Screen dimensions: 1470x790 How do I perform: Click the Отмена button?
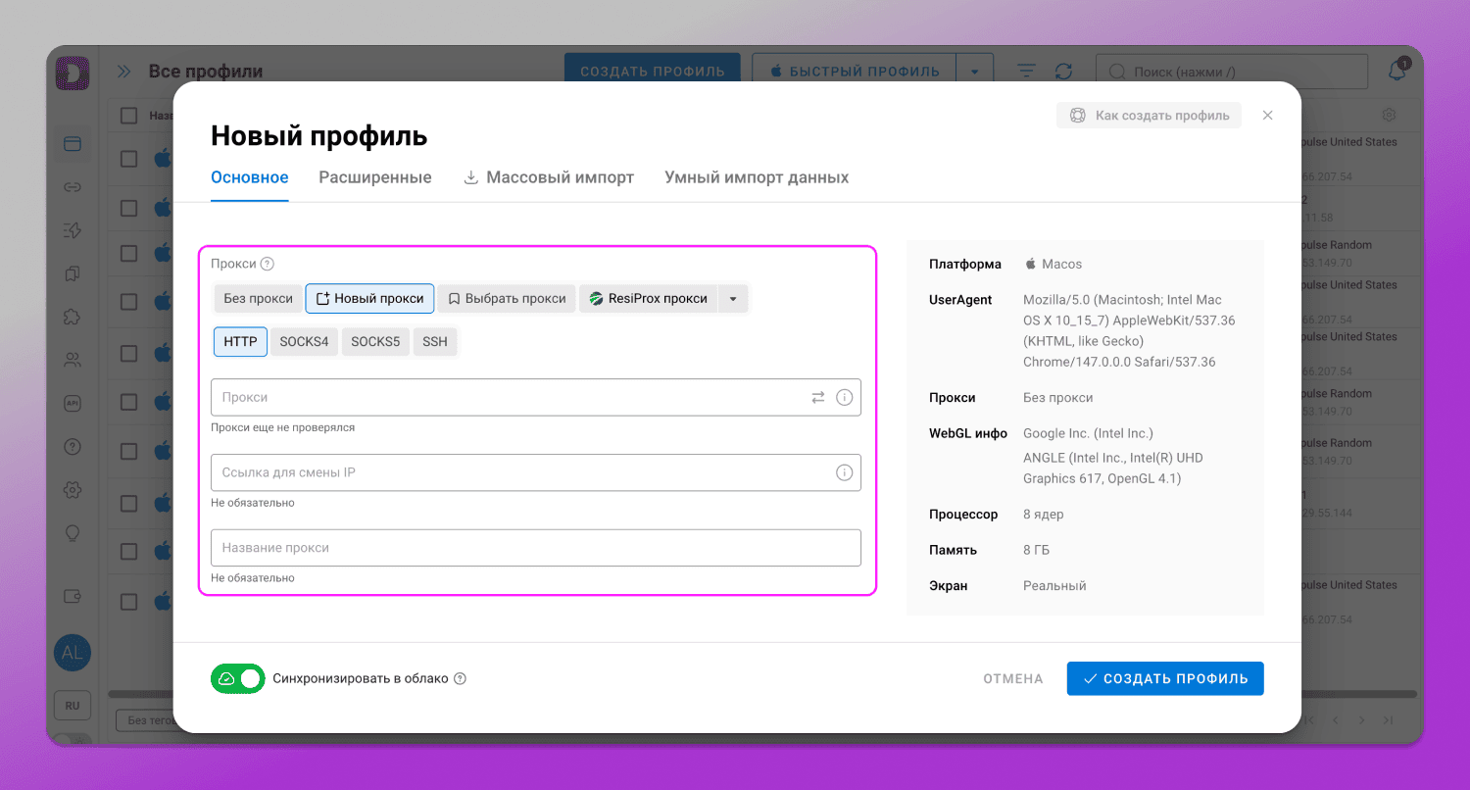1013,678
